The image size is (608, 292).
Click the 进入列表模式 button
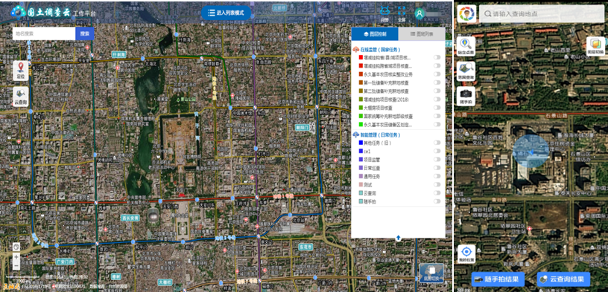point(226,13)
